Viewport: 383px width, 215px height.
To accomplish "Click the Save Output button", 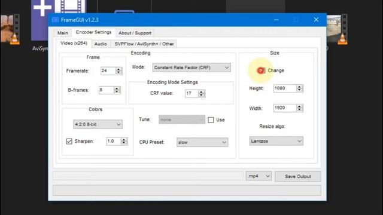I will [298, 177].
